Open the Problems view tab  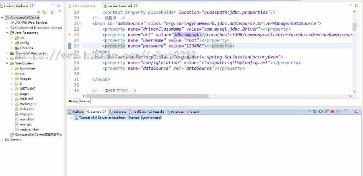tap(138, 112)
